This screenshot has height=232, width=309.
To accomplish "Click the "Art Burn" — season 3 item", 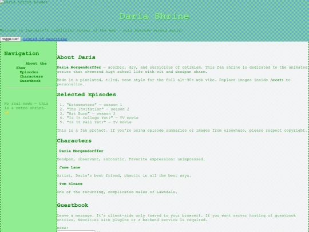I will (x=91, y=113).
